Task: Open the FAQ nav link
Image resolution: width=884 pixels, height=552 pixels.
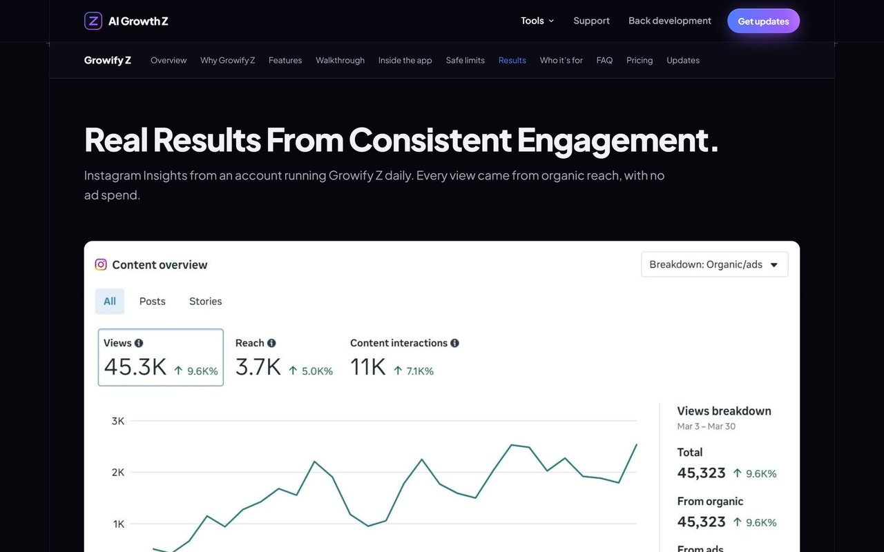Action: pyautogui.click(x=605, y=60)
